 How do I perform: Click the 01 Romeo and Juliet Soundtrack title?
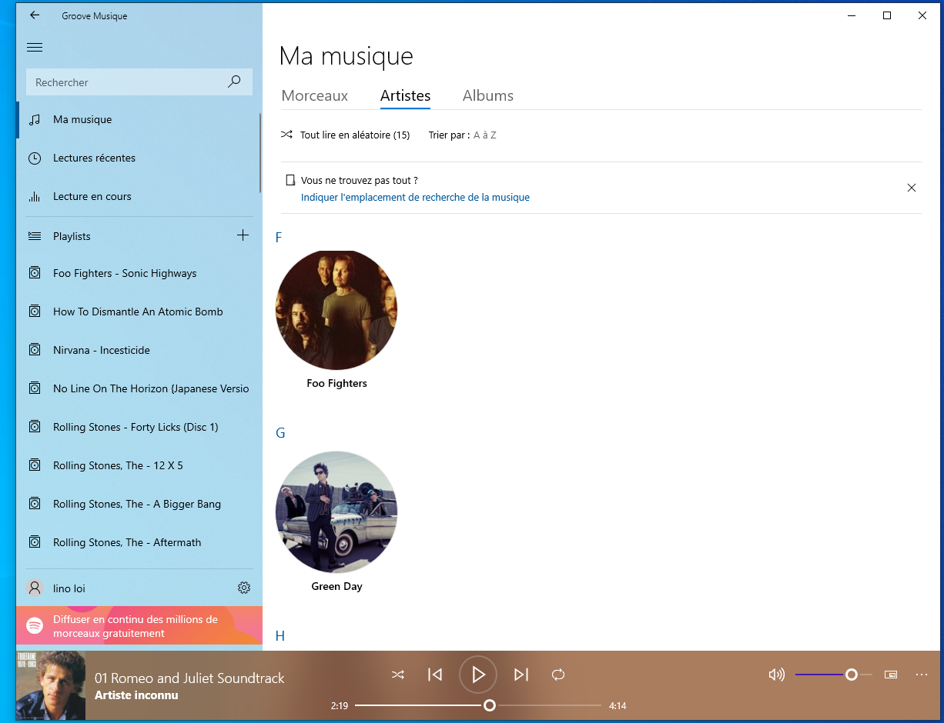[189, 678]
